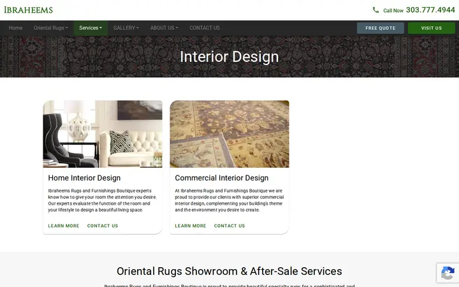Image resolution: width=459 pixels, height=287 pixels.
Task: Click the Commercial Interior Design description paragraph
Action: coord(229,200)
